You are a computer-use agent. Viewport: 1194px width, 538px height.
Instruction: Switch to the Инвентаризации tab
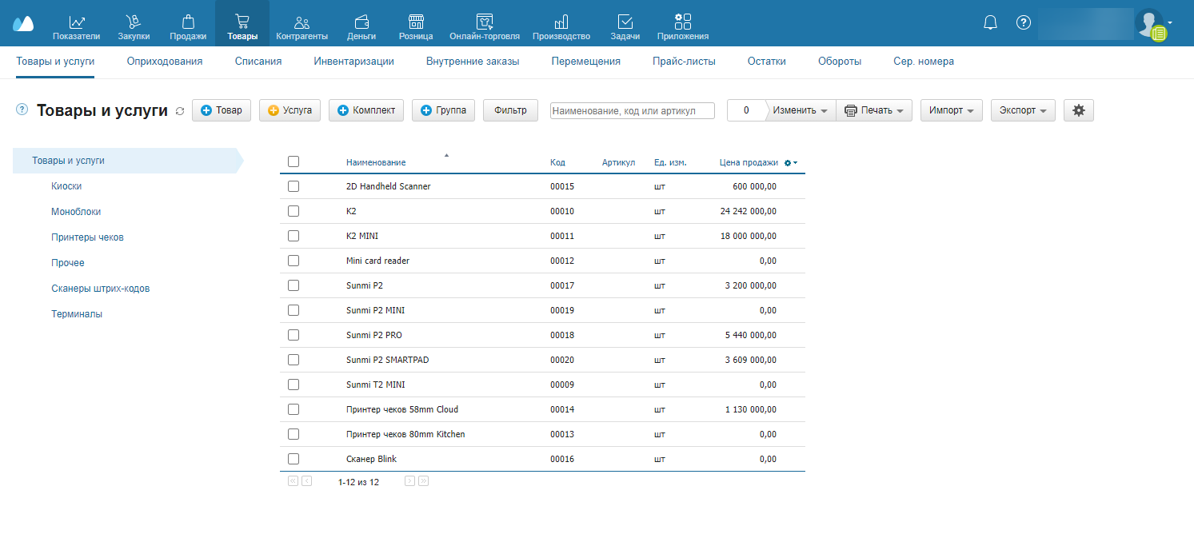(353, 62)
